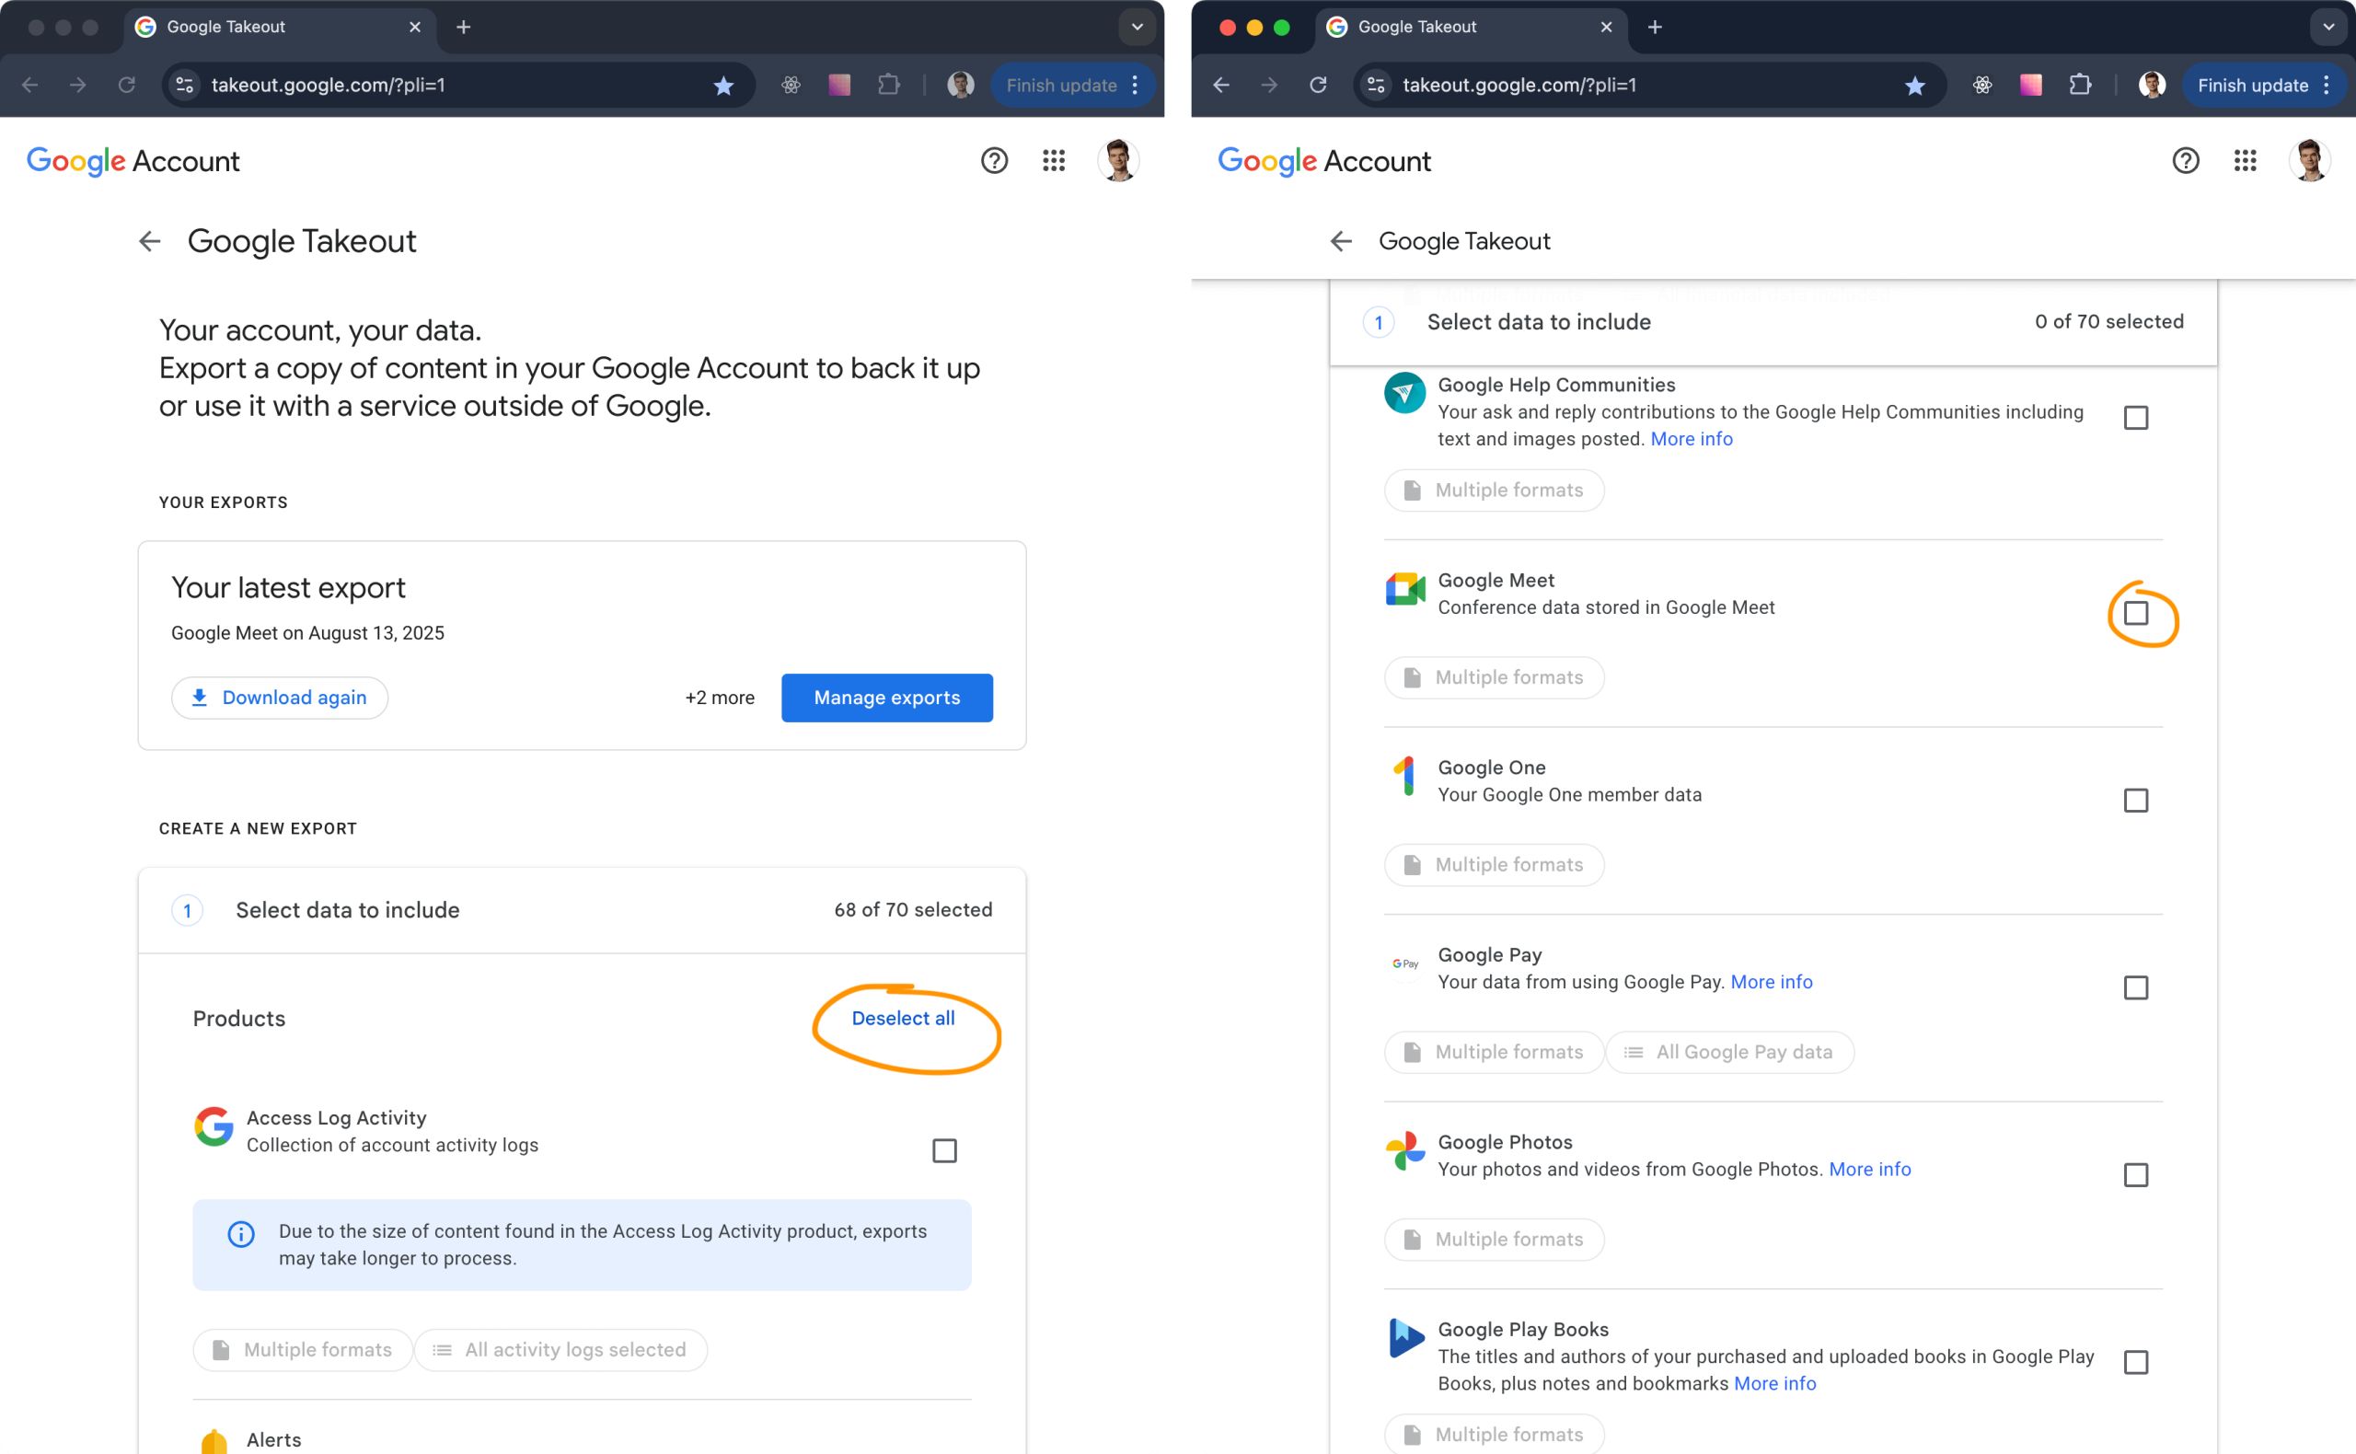Open site information icon in the left address bar
This screenshot has height=1454, width=2356.
pos(185,86)
